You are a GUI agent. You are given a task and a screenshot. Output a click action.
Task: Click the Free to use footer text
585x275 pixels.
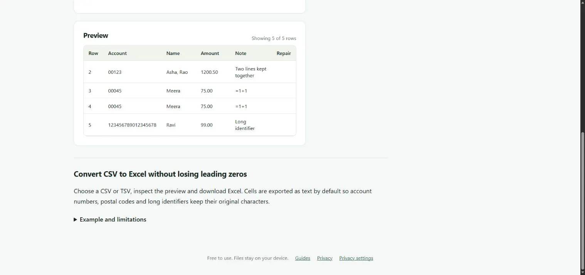(x=248, y=258)
